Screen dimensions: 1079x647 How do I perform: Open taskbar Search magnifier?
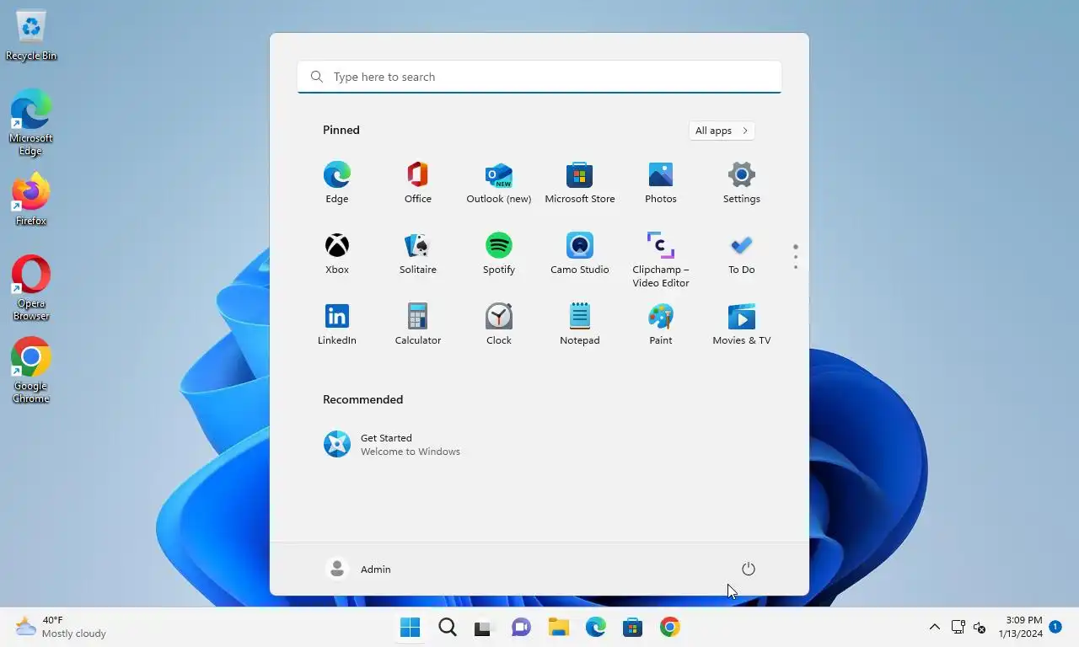pos(448,627)
